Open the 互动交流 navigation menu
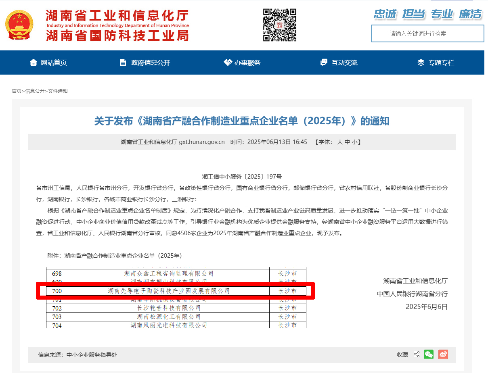The height and width of the screenshot is (373, 488). point(344,63)
